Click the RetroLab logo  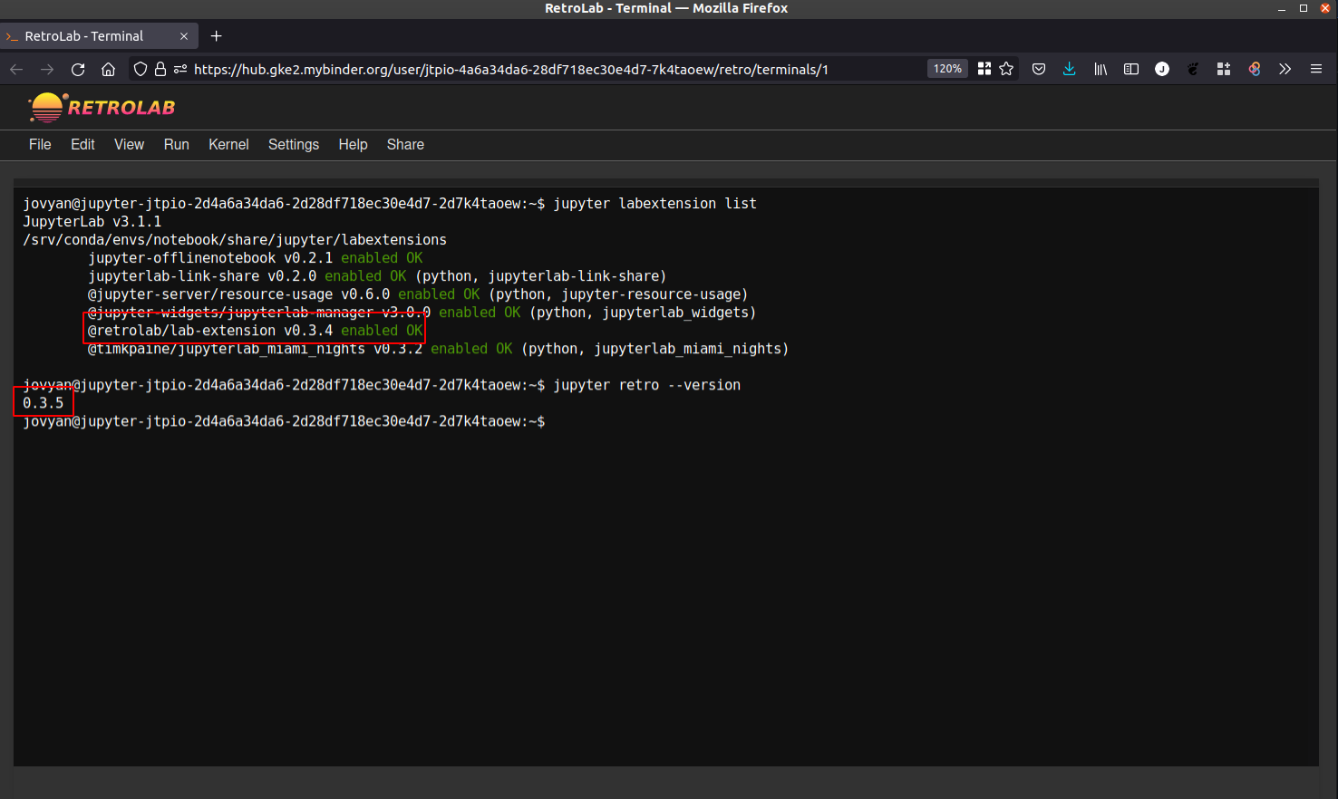pyautogui.click(x=101, y=106)
